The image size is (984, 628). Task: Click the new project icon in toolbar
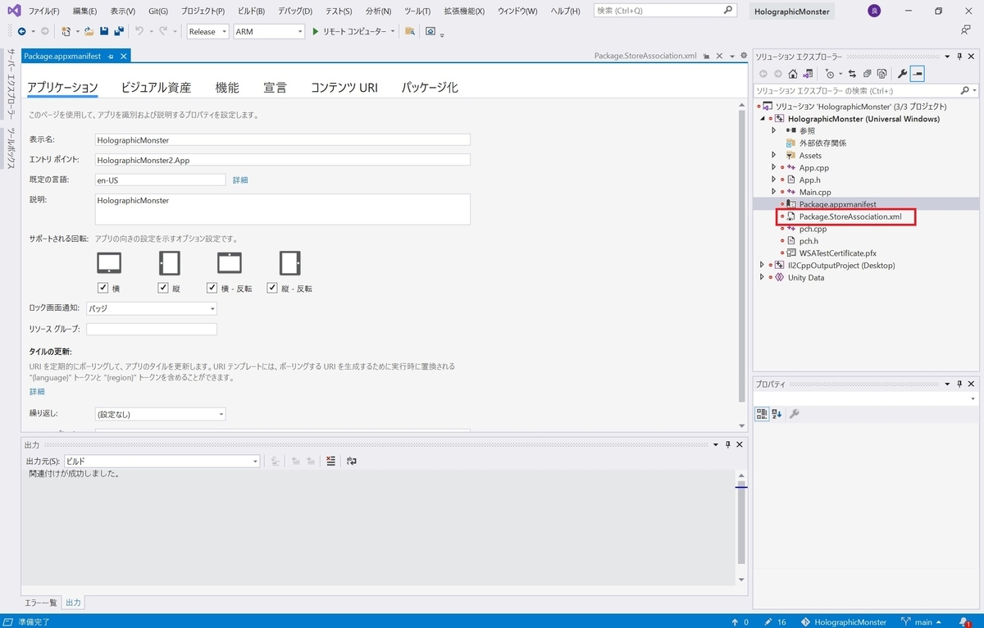[x=66, y=31]
